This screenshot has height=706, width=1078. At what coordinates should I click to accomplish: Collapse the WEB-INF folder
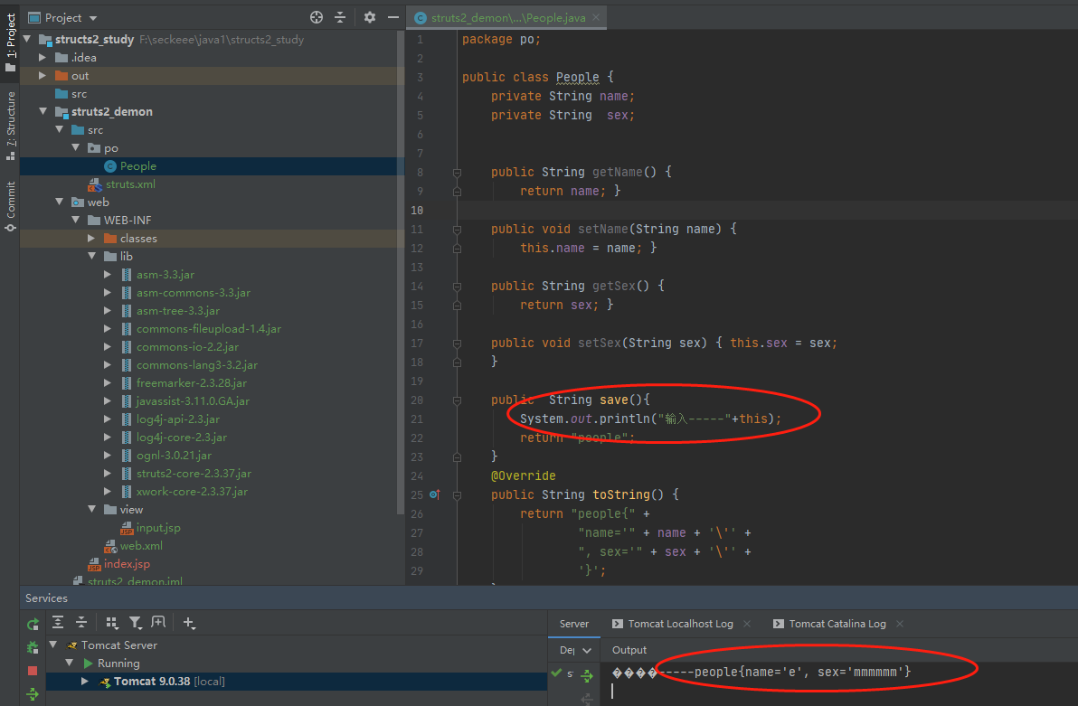[x=76, y=220]
